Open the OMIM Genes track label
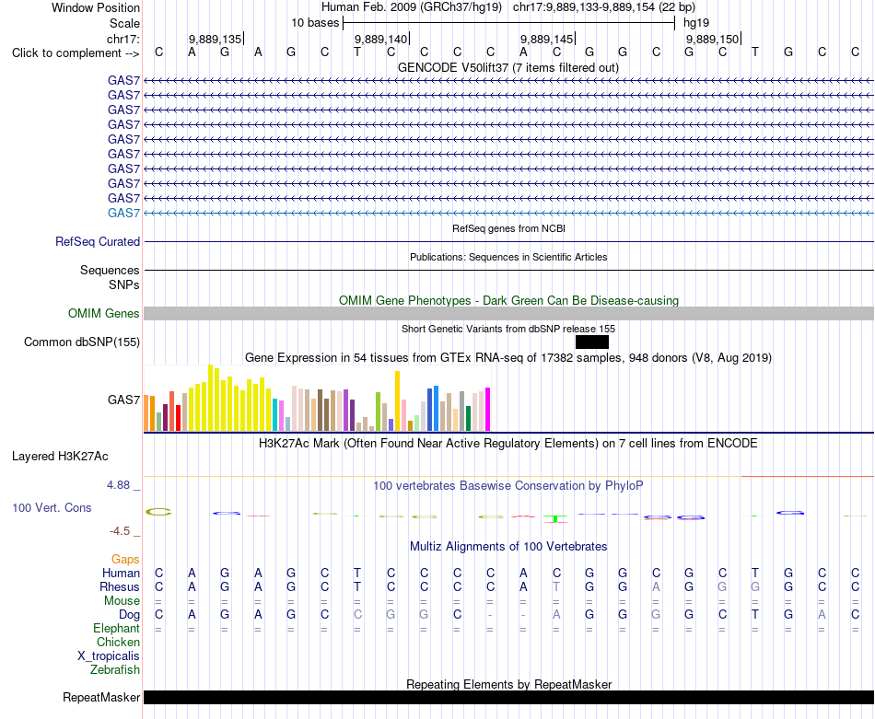Image resolution: width=875 pixels, height=719 pixels. click(x=104, y=314)
